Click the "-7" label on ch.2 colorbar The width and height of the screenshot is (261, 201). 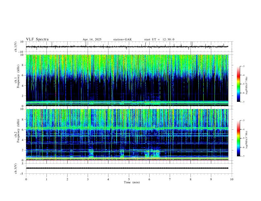coord(243,156)
